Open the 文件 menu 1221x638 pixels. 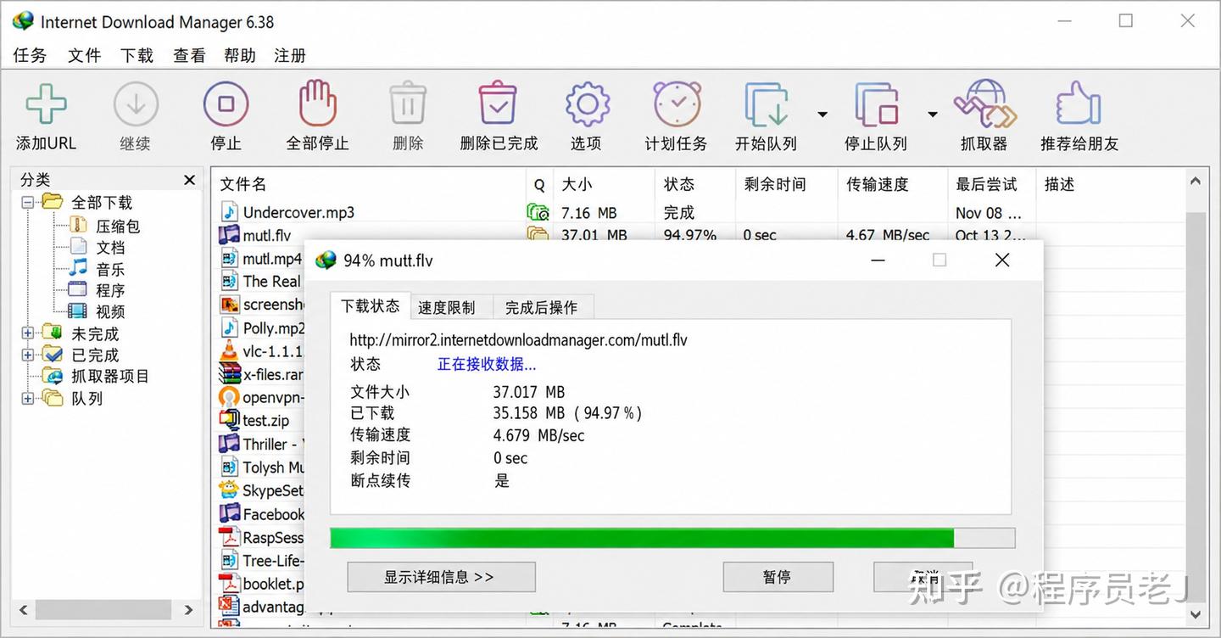(x=84, y=55)
